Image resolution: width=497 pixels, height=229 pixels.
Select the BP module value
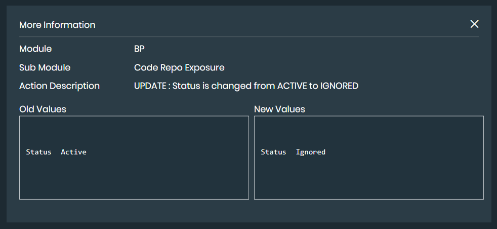pyautogui.click(x=140, y=49)
